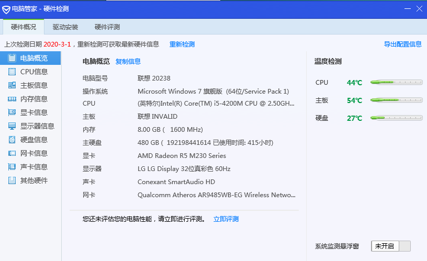Select CPU信息 in the sidebar
The image size is (427, 261).
pyautogui.click(x=30, y=72)
